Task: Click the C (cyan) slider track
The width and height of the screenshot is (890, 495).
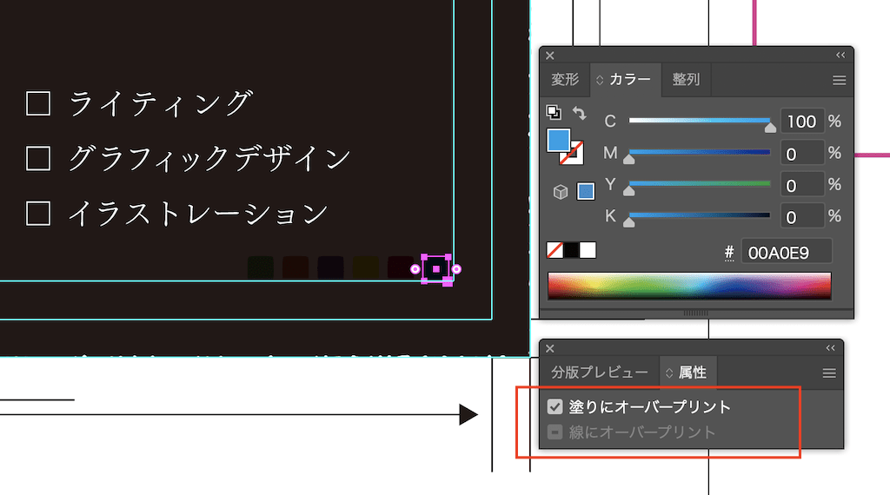Action: [x=700, y=120]
